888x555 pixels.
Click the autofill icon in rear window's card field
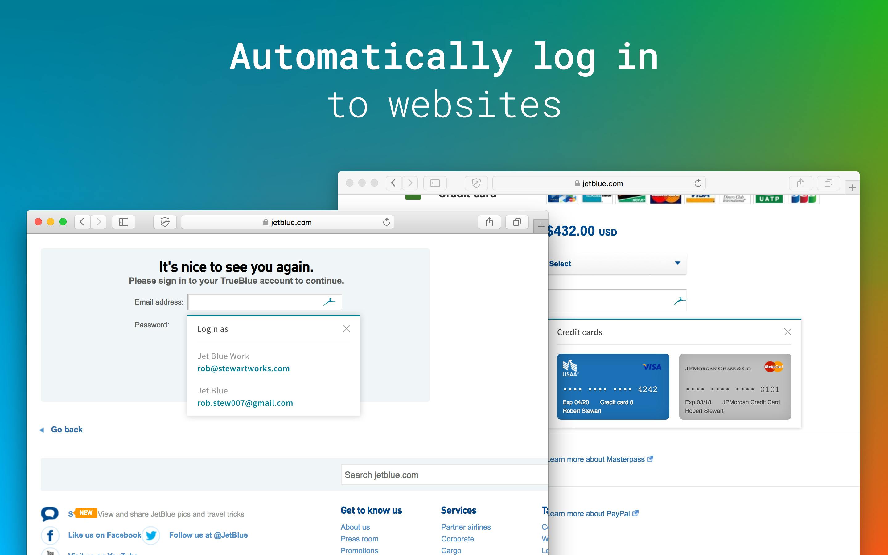coord(680,301)
